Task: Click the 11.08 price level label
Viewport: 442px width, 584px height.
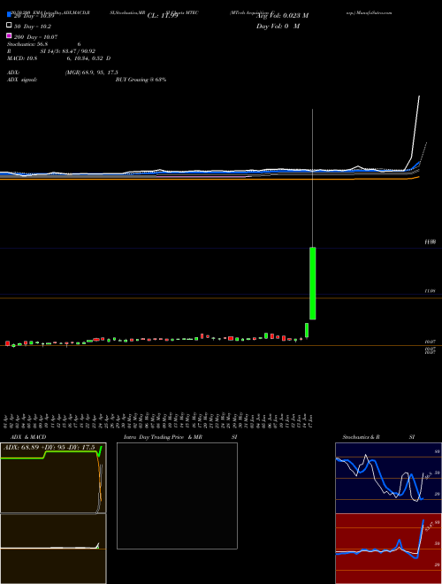Action: [x=431, y=291]
